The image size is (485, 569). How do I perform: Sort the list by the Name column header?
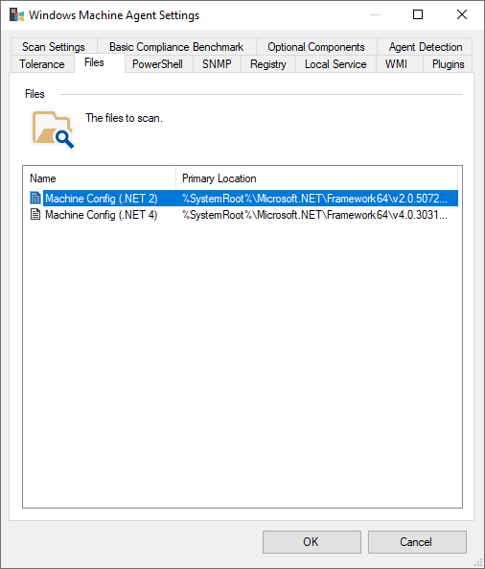tap(100, 178)
